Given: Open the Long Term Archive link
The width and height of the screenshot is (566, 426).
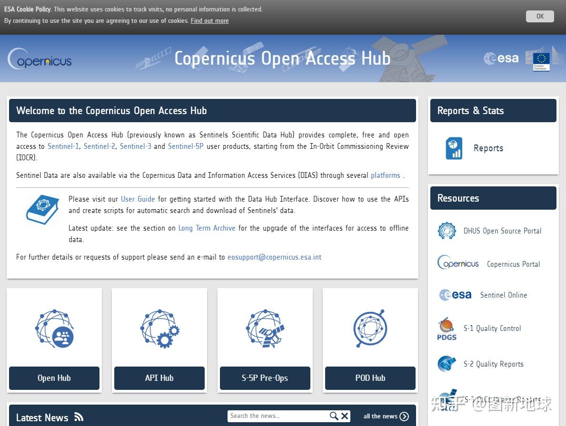Looking at the screenshot, I should (x=207, y=228).
